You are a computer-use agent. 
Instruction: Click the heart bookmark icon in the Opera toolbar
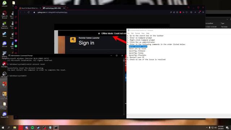point(187,12)
